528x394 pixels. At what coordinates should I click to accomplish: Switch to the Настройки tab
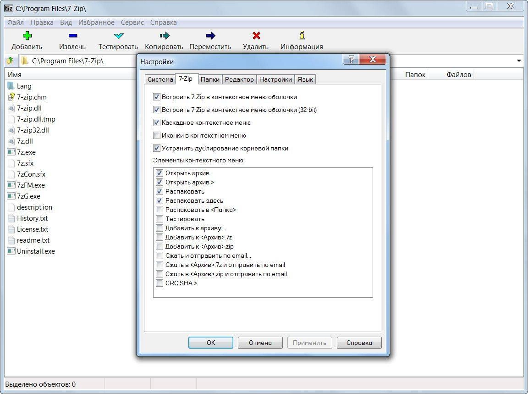point(275,79)
